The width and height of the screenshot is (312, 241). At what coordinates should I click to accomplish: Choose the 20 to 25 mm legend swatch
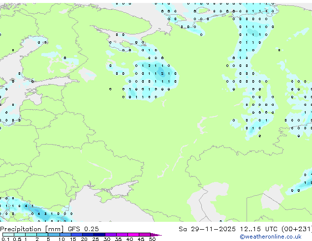pyautogui.click(x=88, y=235)
